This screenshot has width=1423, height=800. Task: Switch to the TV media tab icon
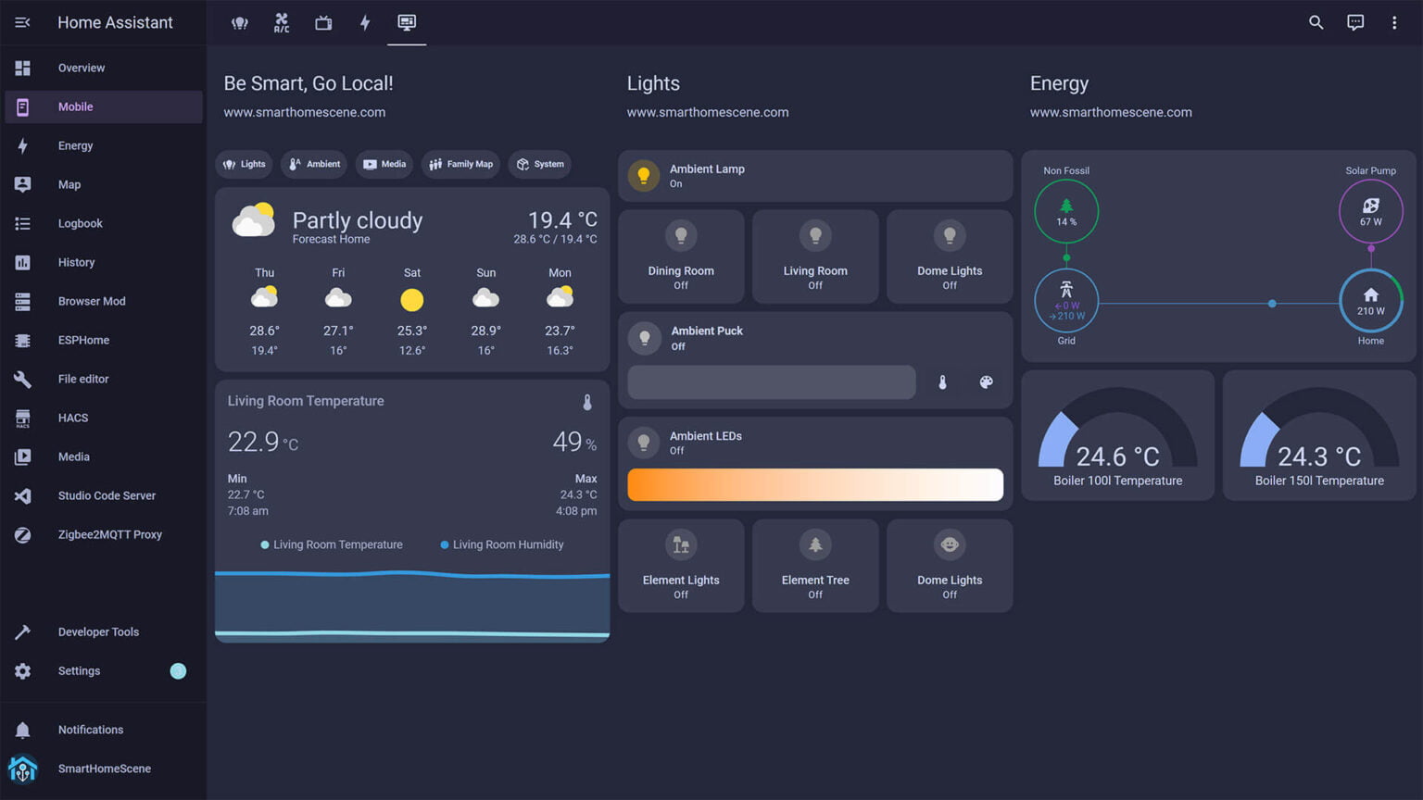(x=322, y=22)
